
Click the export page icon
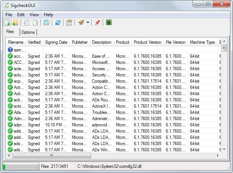tap(35, 23)
